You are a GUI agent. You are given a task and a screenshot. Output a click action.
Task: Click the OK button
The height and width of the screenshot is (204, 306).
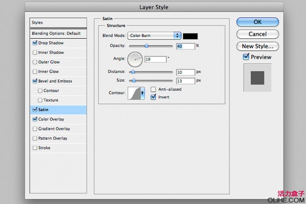tap(258, 22)
